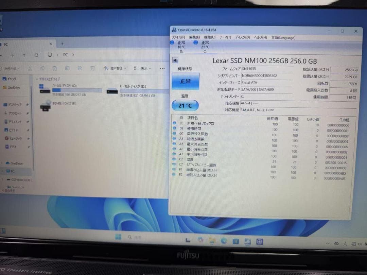
Task: Open the ファイル(F) menu in CrystalDiskInfo
Action: [178, 37]
